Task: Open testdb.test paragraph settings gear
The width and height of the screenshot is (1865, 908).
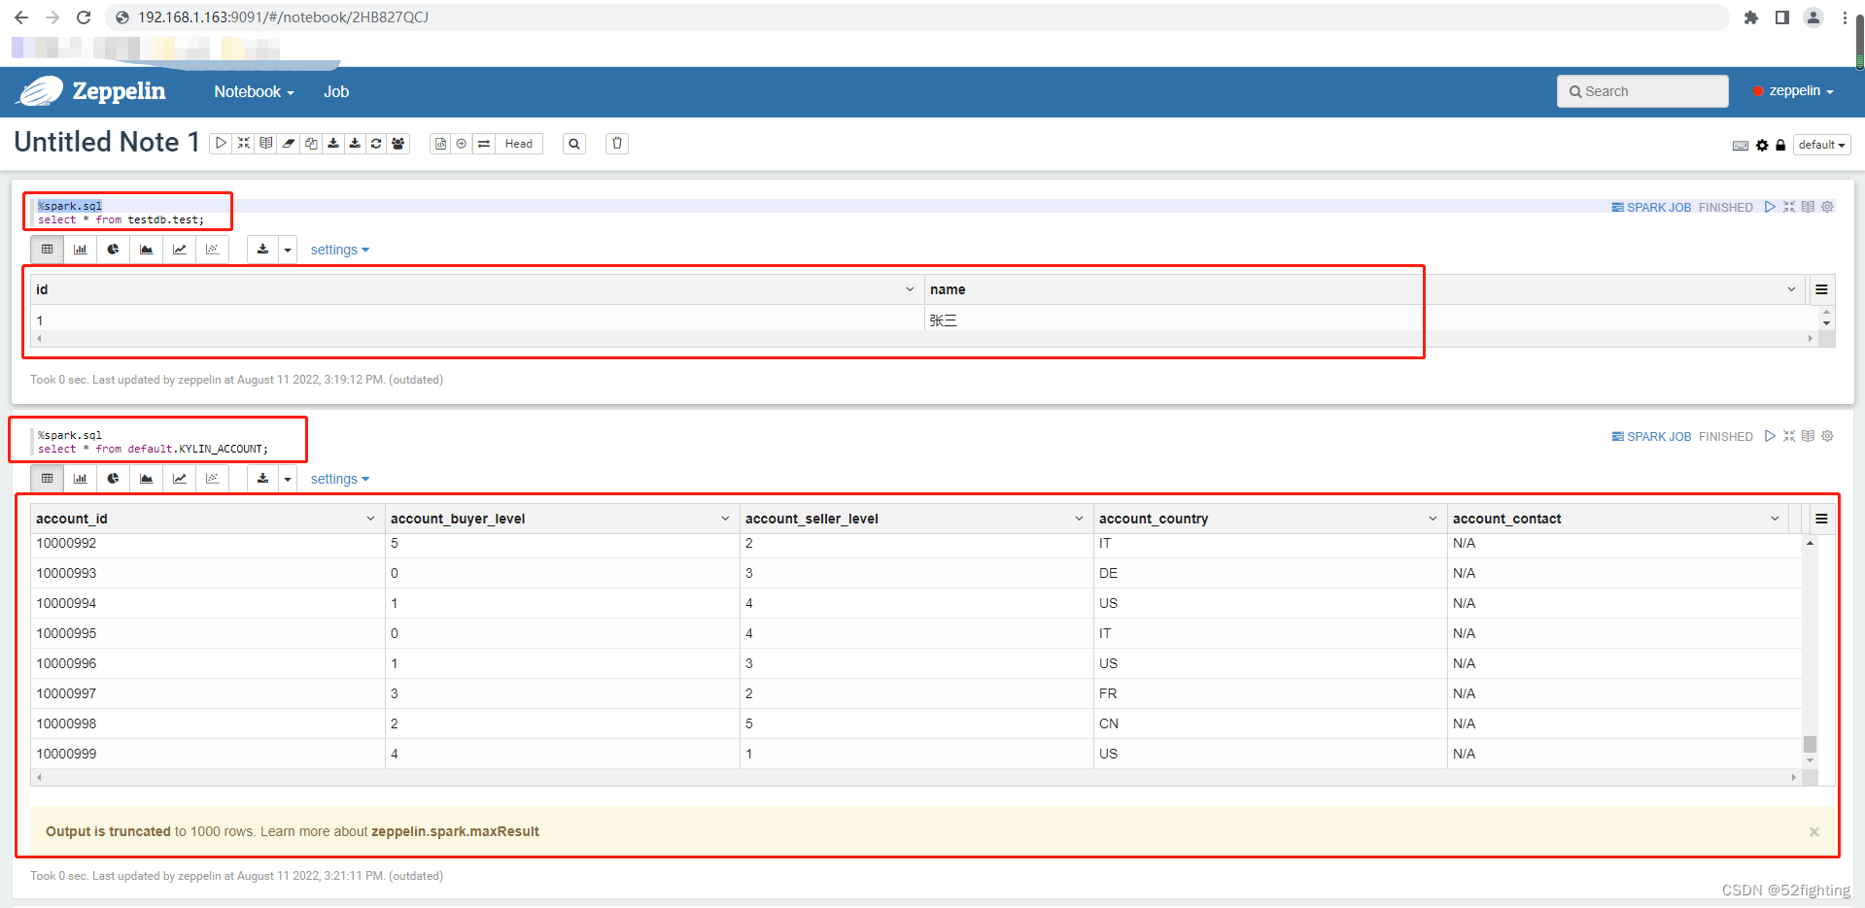Action: click(1827, 207)
